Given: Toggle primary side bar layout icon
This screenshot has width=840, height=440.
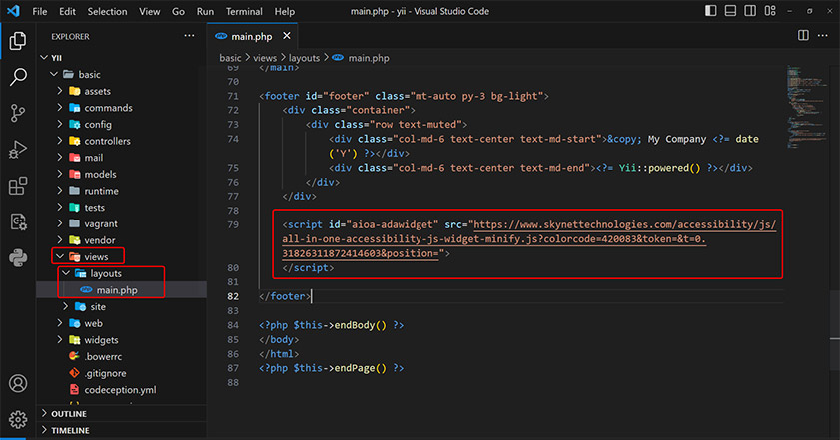Looking at the screenshot, I should point(710,11).
